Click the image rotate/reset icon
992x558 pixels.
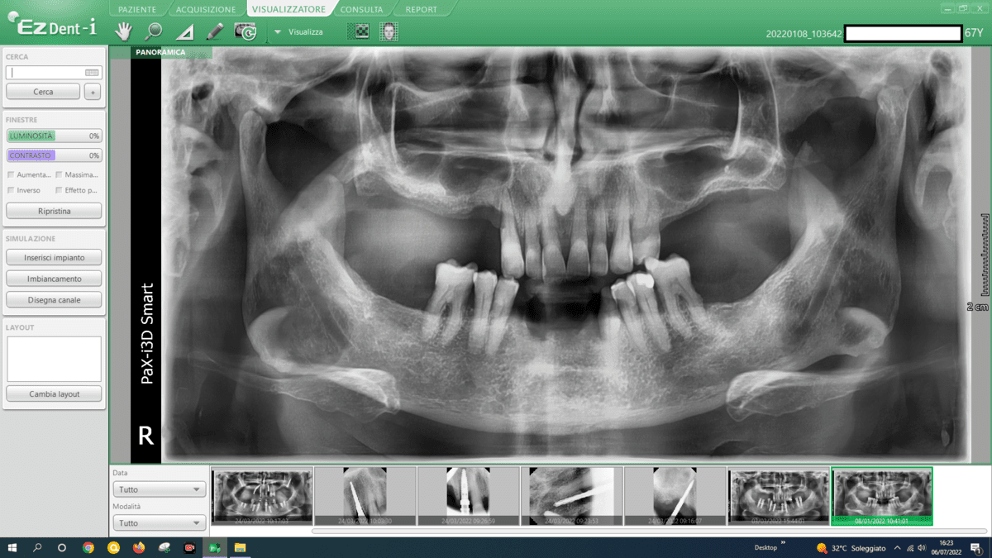point(246,32)
